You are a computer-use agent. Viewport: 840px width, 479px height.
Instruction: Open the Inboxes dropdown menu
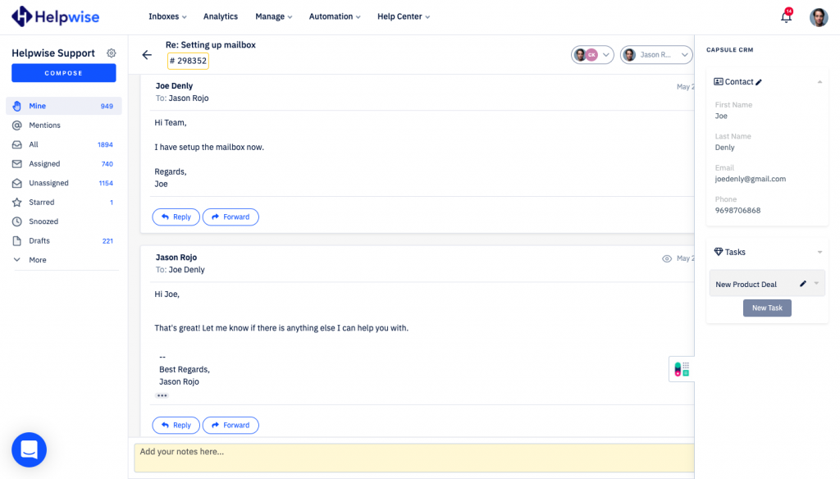pyautogui.click(x=167, y=16)
